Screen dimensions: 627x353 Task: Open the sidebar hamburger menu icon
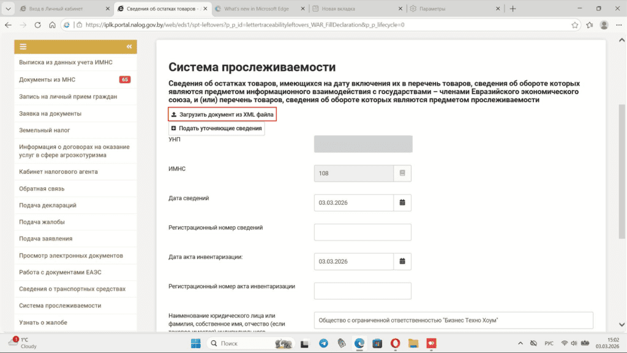tap(23, 46)
